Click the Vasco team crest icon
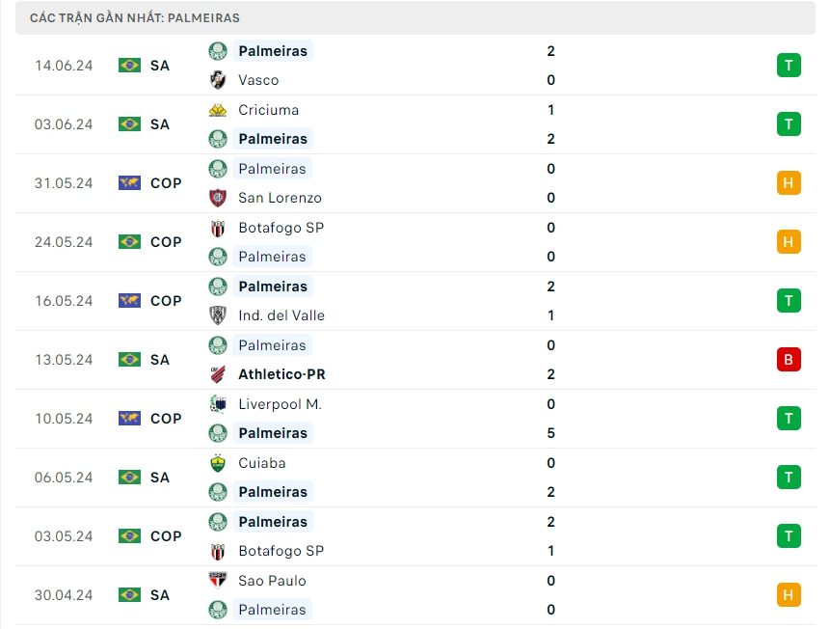830x629 pixels. coord(218,80)
